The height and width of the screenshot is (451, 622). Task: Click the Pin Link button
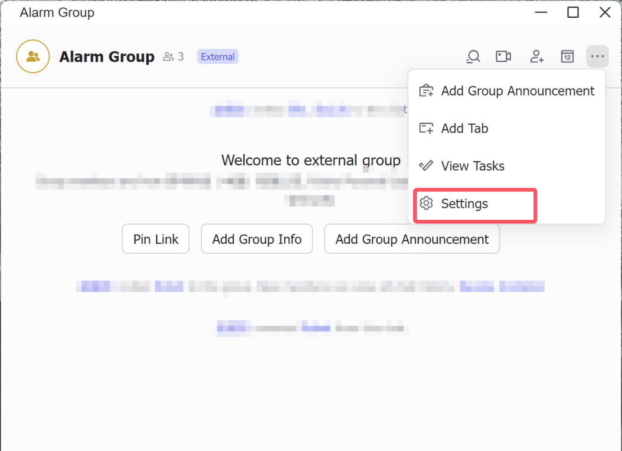pyautogui.click(x=156, y=239)
